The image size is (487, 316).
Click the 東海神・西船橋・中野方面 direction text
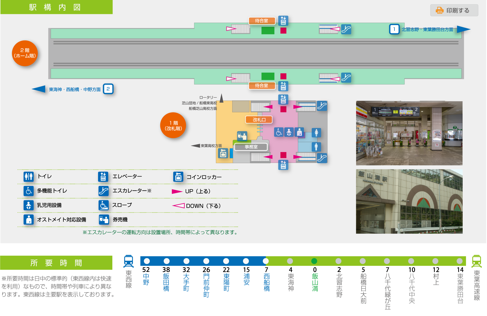(75, 89)
